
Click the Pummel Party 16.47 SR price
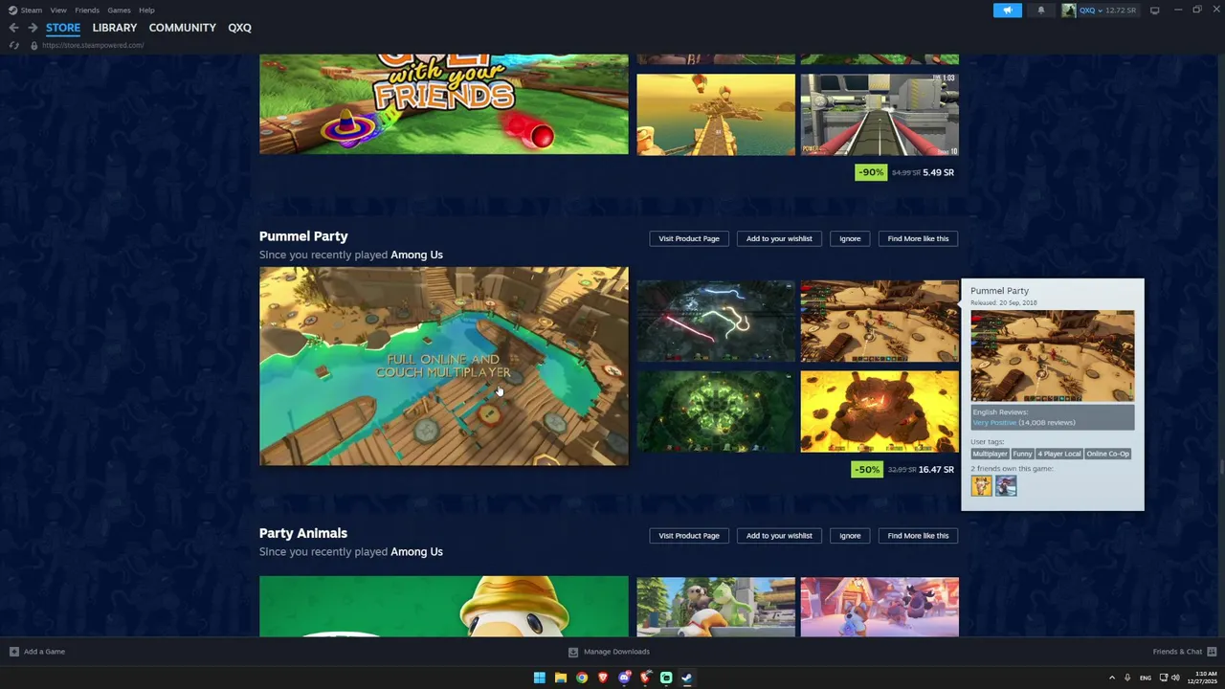point(936,470)
